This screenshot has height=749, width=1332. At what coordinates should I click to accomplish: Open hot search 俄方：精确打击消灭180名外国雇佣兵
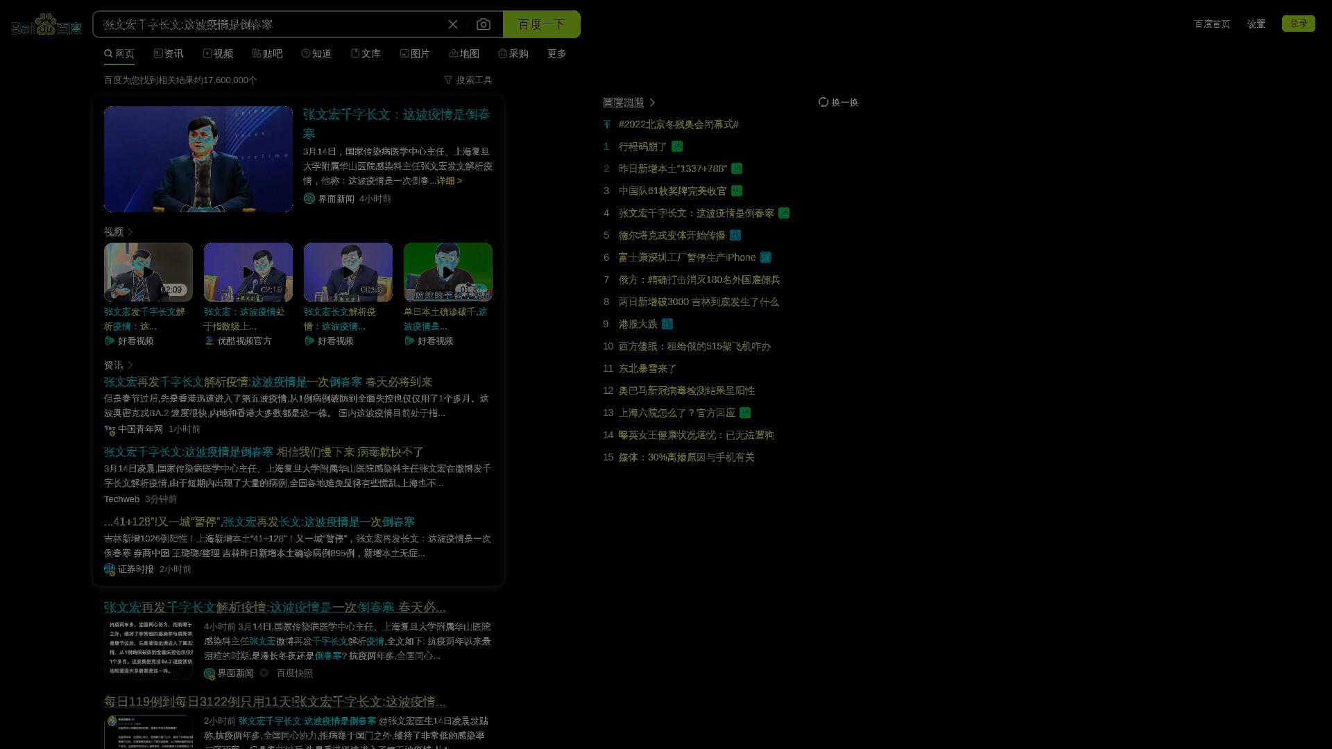pyautogui.click(x=699, y=279)
